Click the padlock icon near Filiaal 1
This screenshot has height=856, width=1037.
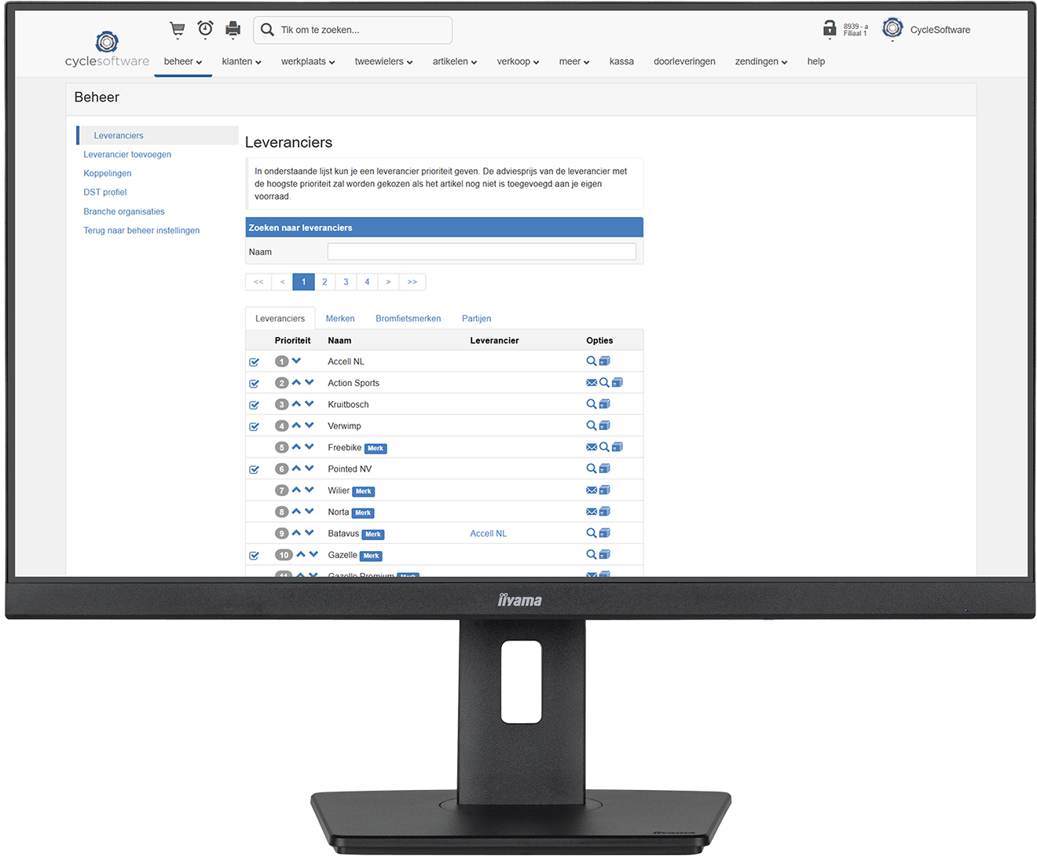829,30
